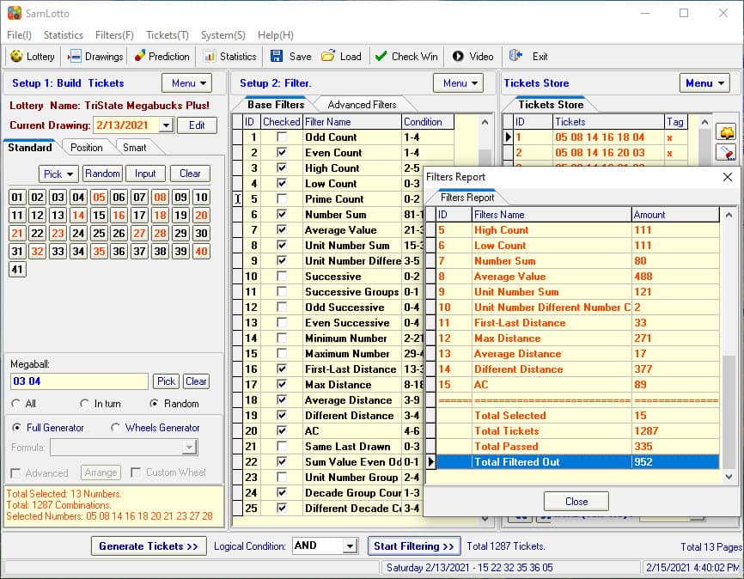Open the Drawings toolbar item

[95, 57]
